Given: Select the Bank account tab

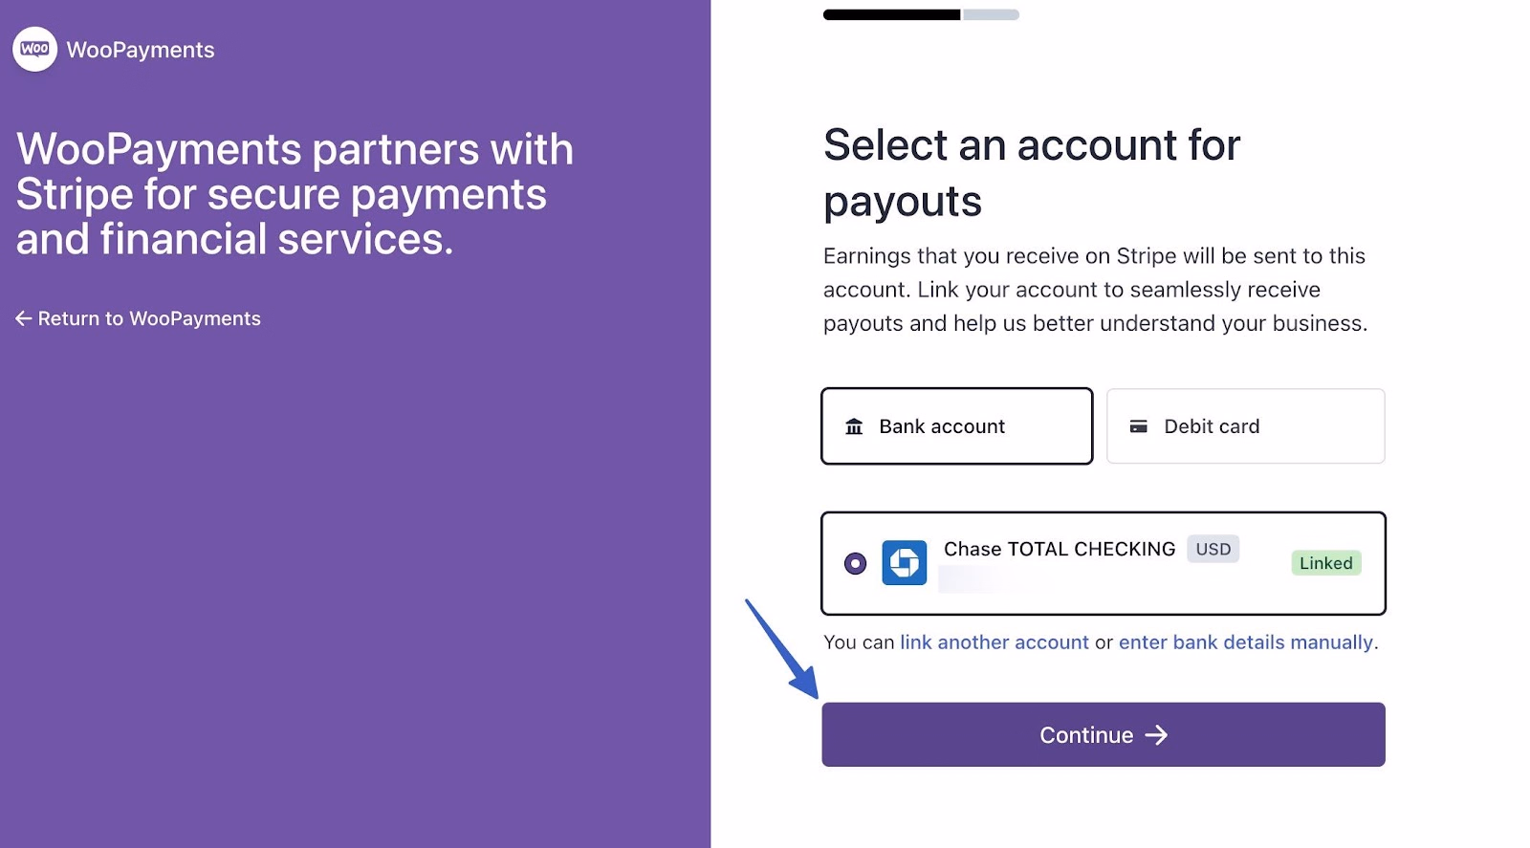Looking at the screenshot, I should [956, 426].
